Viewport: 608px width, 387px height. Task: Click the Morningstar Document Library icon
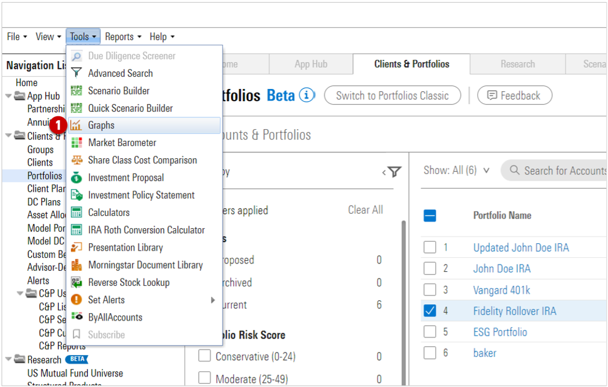(77, 265)
